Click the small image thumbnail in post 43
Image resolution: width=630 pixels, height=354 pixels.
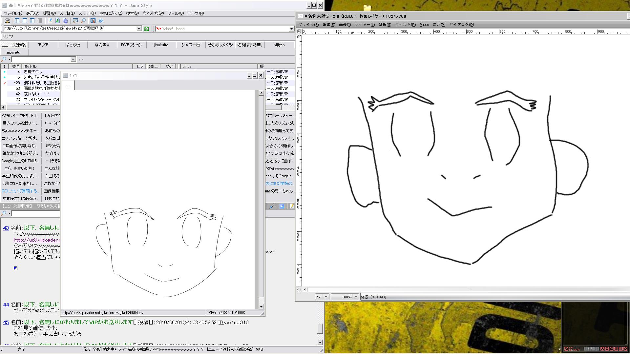[15, 268]
